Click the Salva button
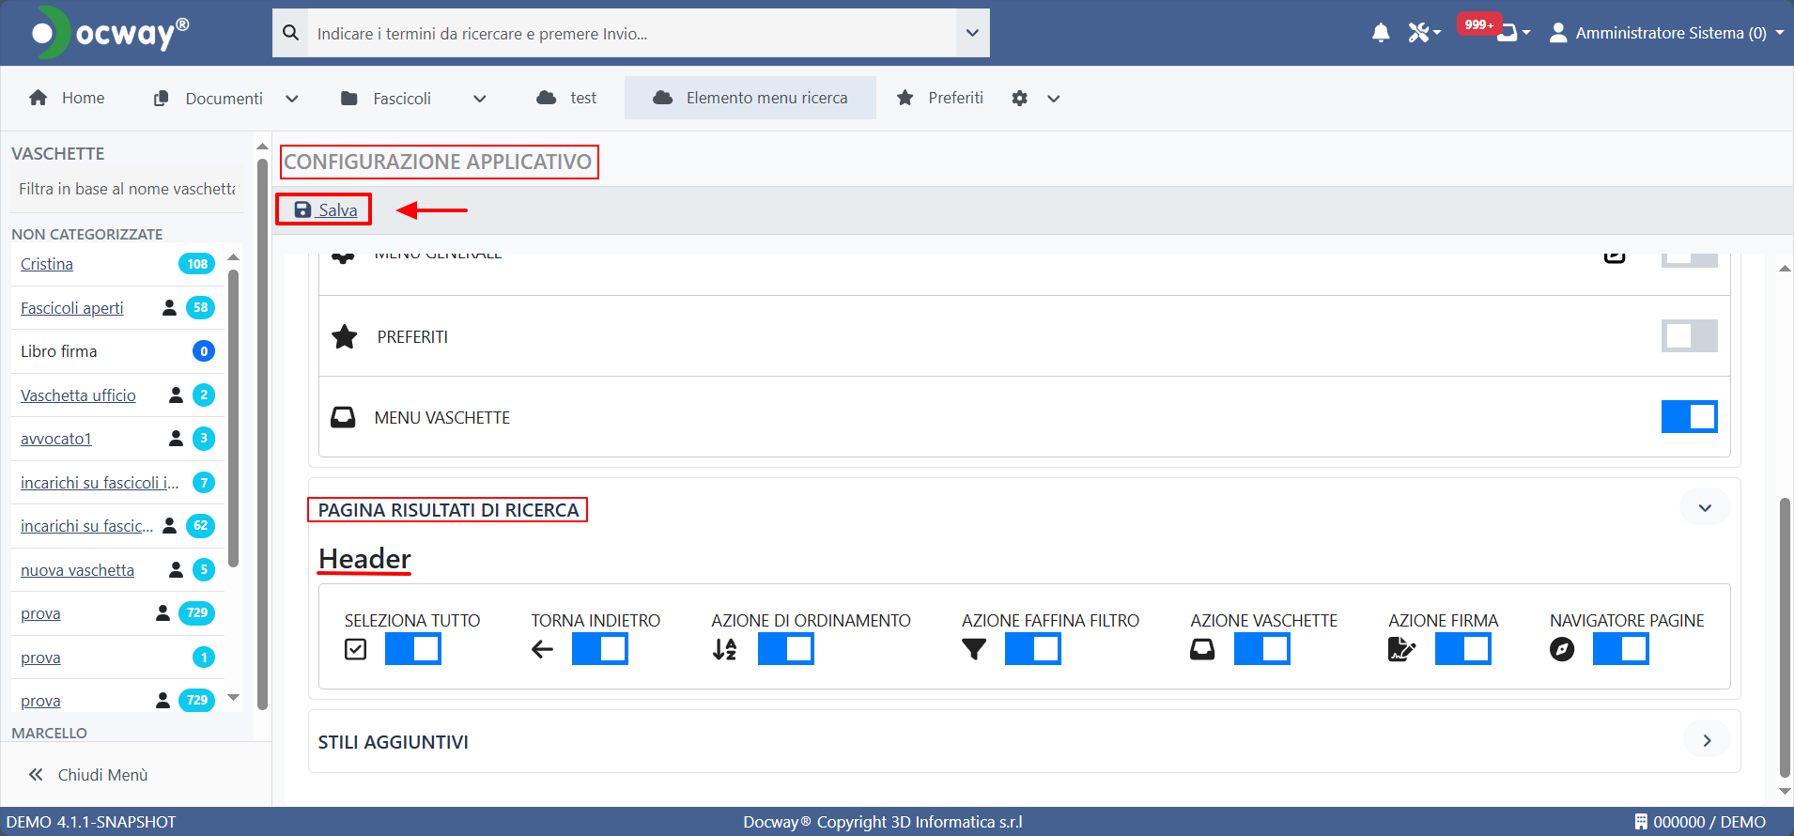This screenshot has width=1794, height=836. [x=325, y=209]
